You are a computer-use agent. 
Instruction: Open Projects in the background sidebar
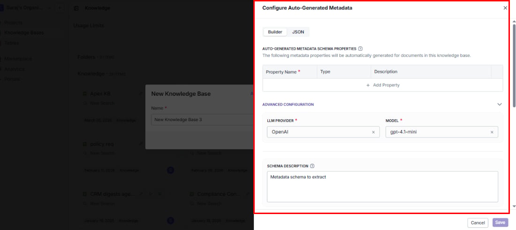(x=13, y=23)
